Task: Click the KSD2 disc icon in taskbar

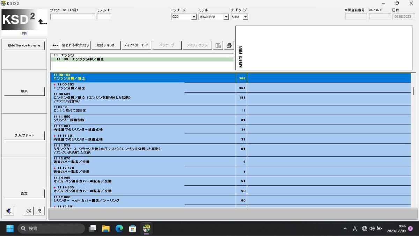Action: (x=146, y=229)
